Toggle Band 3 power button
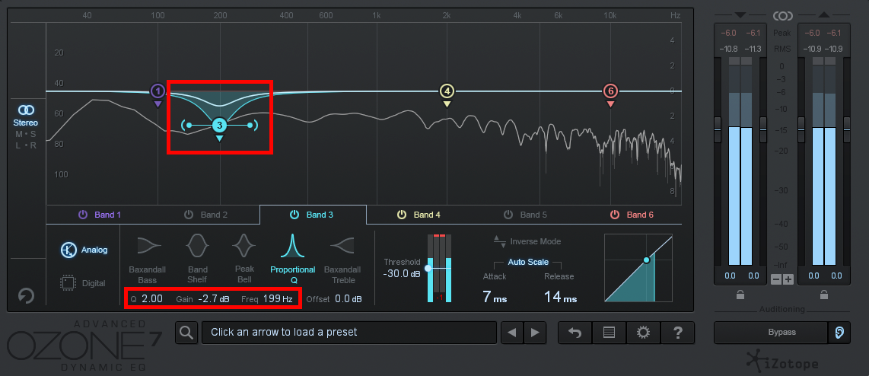Image resolution: width=869 pixels, height=376 pixels. pos(294,214)
